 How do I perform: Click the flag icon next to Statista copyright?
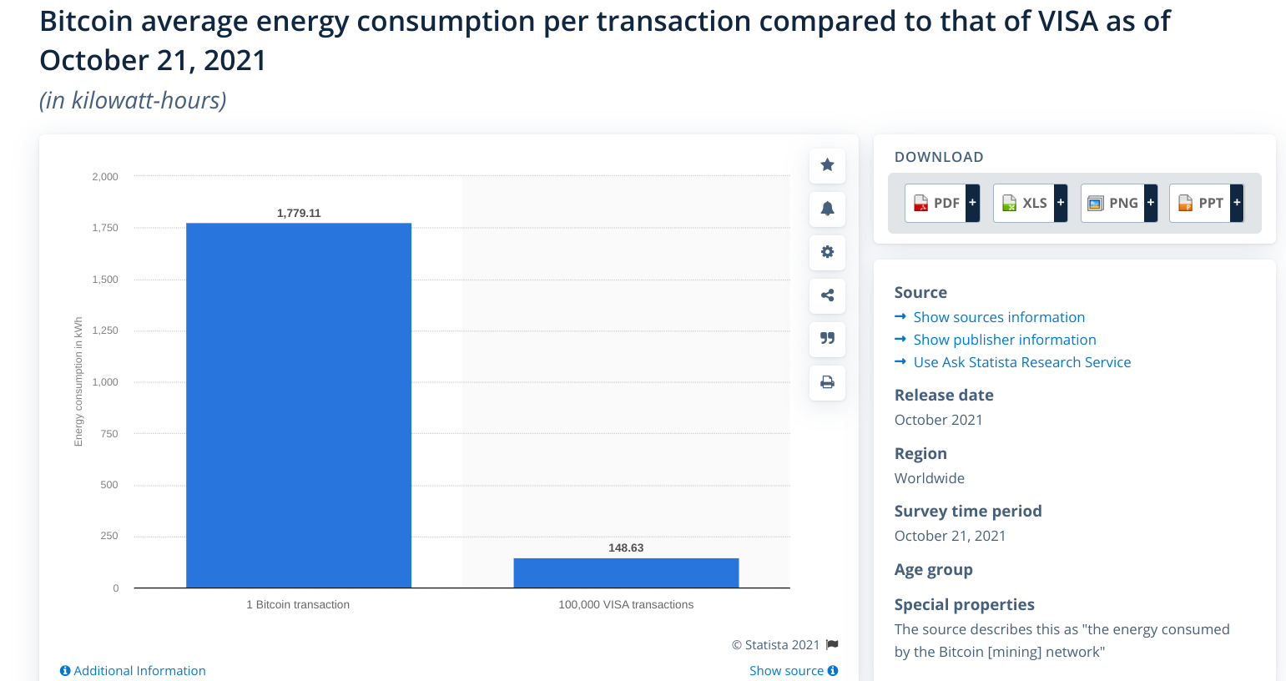coord(831,644)
